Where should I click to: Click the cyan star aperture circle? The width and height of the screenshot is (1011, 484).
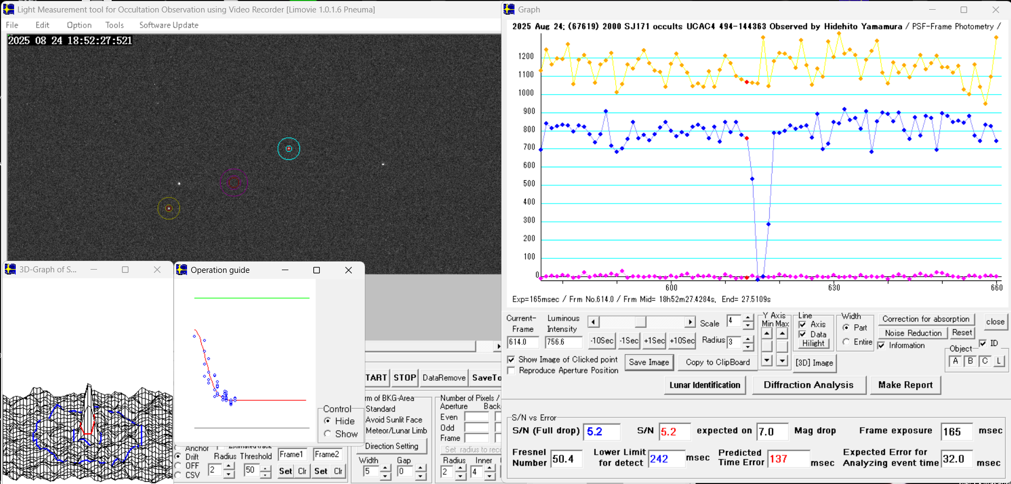pos(288,149)
